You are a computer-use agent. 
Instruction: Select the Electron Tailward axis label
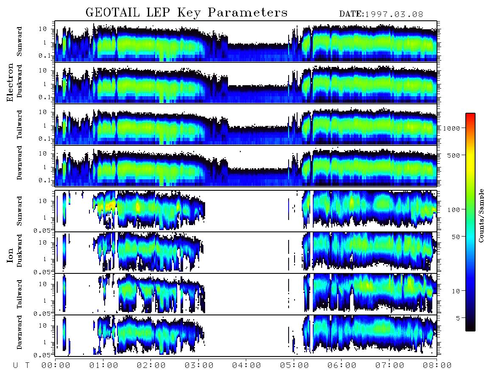19,125
